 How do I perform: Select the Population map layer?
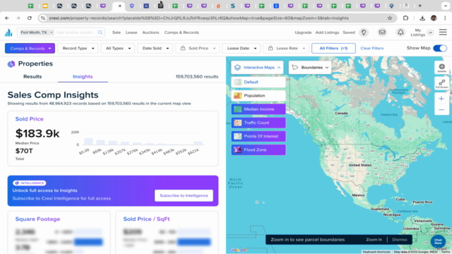[x=258, y=96]
